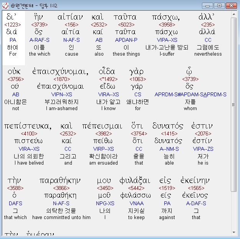
Task: Click Strong's number <3982>
Action: pyautogui.click(x=103, y=134)
